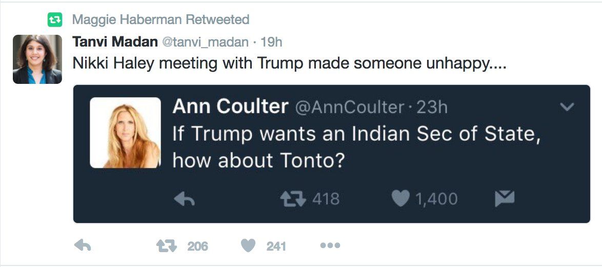The image size is (602, 267).
Task: Click the 19h tweet timestamp
Action: click(x=271, y=41)
